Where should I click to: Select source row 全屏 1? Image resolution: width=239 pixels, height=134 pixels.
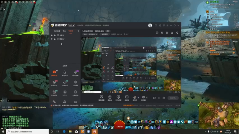(65, 35)
